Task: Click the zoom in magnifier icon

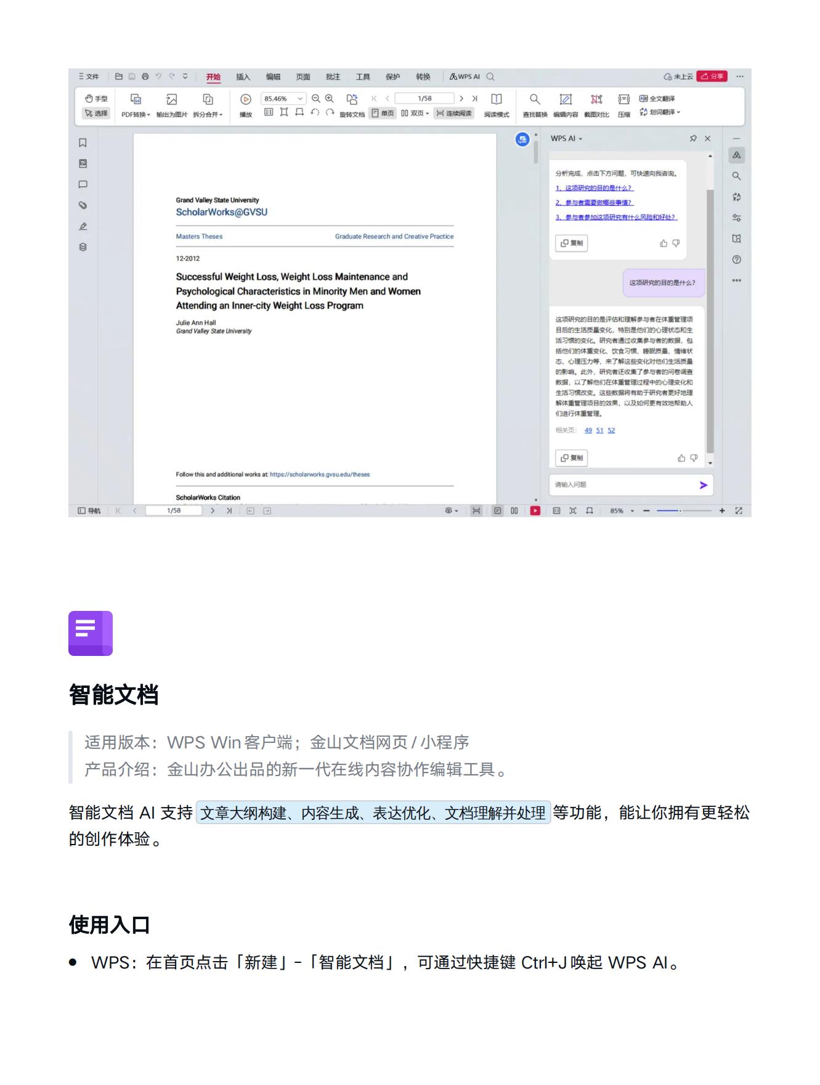Action: [x=330, y=99]
